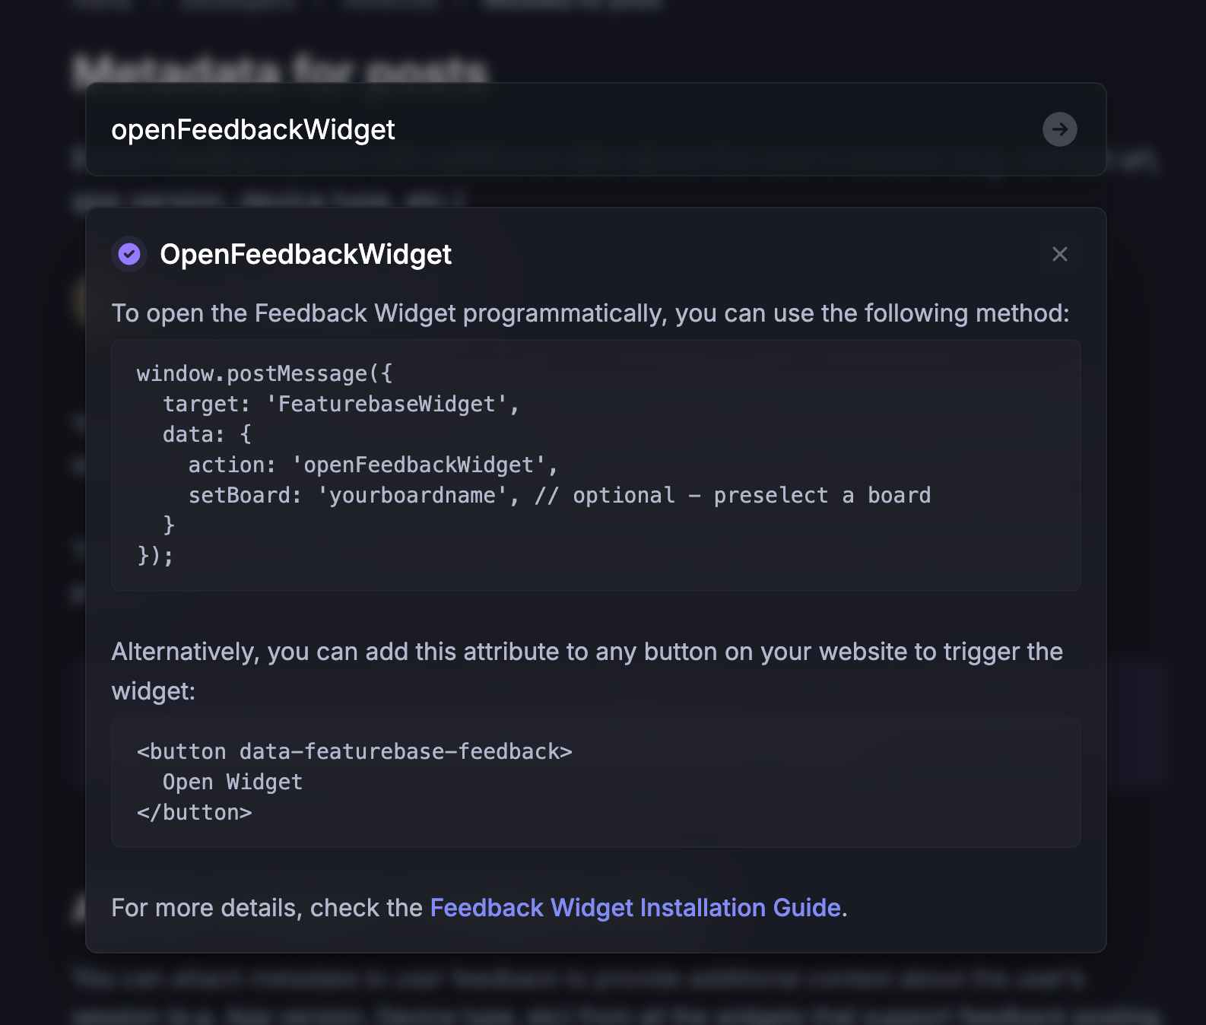Click the optional preselect a board comment
The image size is (1206, 1025).
(x=733, y=496)
